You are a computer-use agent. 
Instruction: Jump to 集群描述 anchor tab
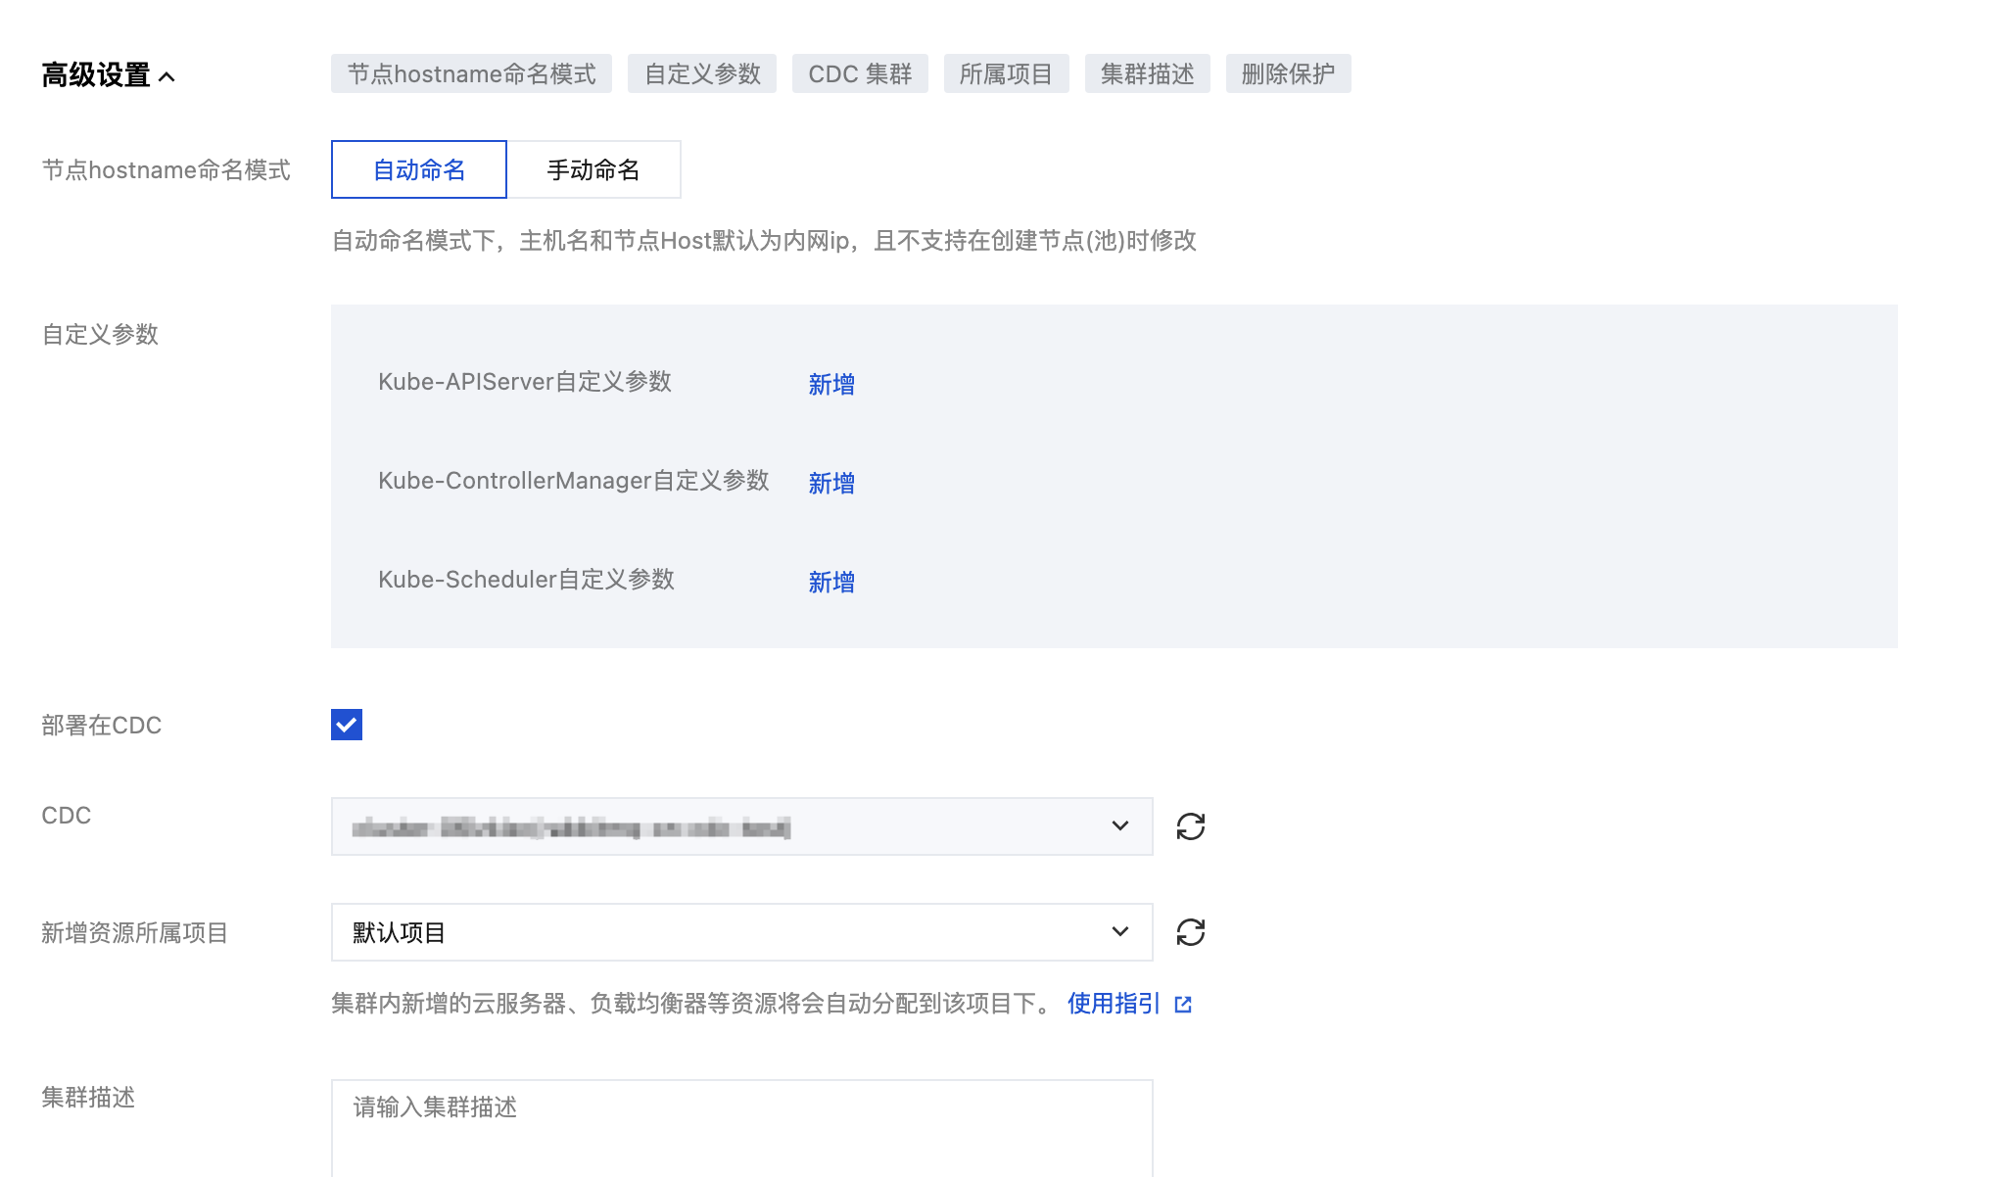(x=1147, y=73)
